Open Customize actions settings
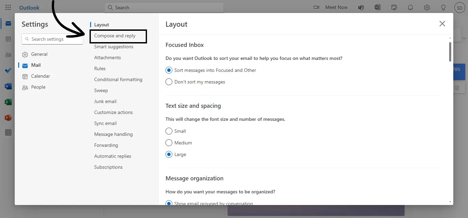Viewport: 468px width, 218px height. point(113,112)
